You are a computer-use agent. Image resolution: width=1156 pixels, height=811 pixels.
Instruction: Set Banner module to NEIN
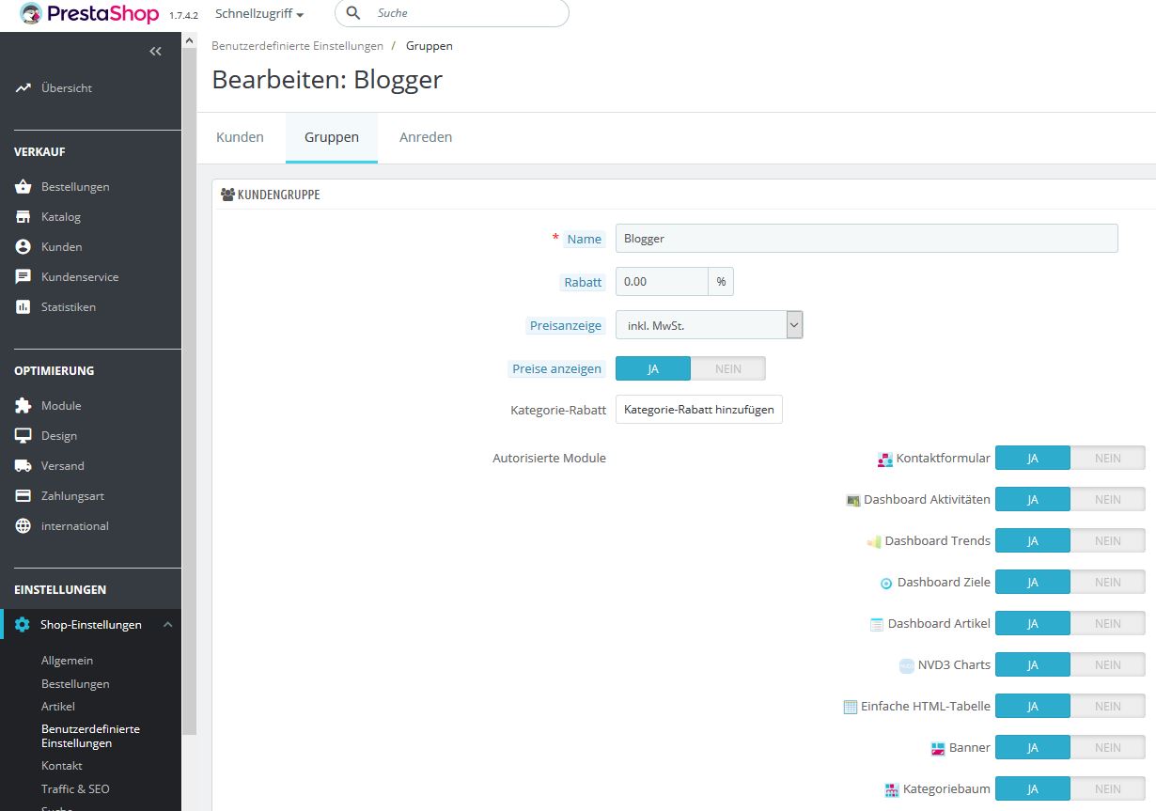(x=1108, y=747)
